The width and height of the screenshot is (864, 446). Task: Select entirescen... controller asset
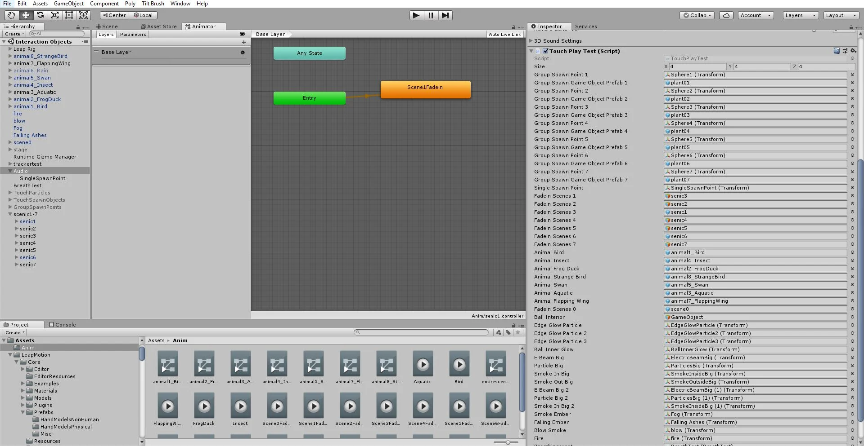click(x=495, y=368)
